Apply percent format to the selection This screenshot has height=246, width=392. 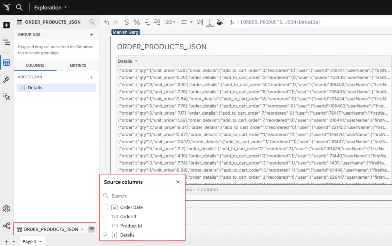(x=137, y=22)
